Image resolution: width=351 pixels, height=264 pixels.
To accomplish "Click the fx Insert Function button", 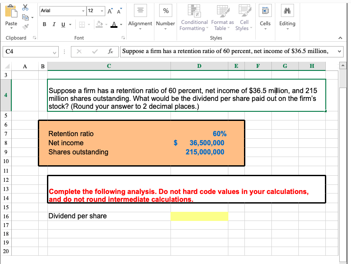I will tap(110, 51).
